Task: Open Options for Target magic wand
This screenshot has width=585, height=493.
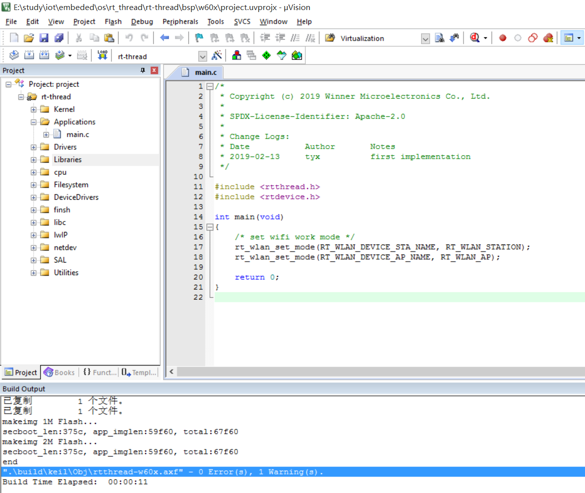Action: (217, 56)
